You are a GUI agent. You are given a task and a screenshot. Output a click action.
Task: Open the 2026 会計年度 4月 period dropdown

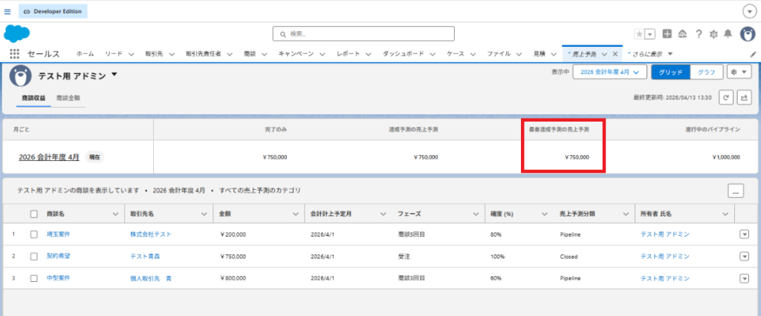pyautogui.click(x=609, y=72)
